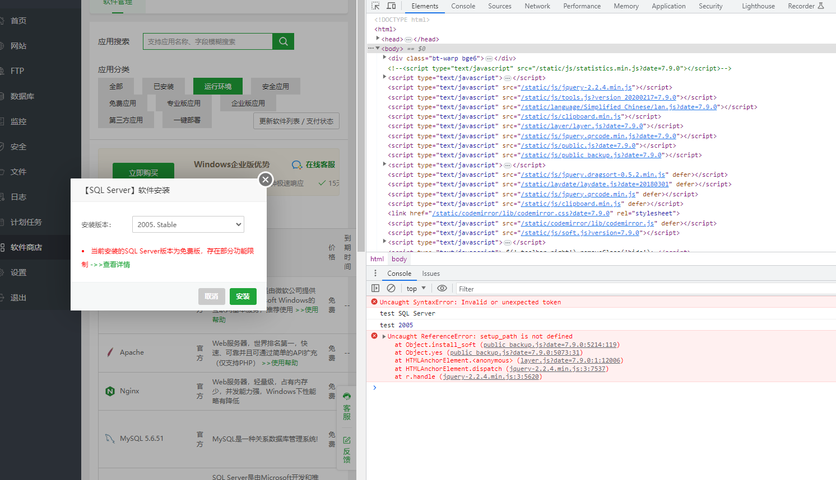Click the body breadcrumb in Elements
This screenshot has width=836, height=480.
[x=399, y=259]
